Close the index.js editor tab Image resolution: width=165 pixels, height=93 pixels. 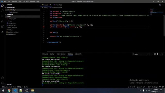click(51, 5)
